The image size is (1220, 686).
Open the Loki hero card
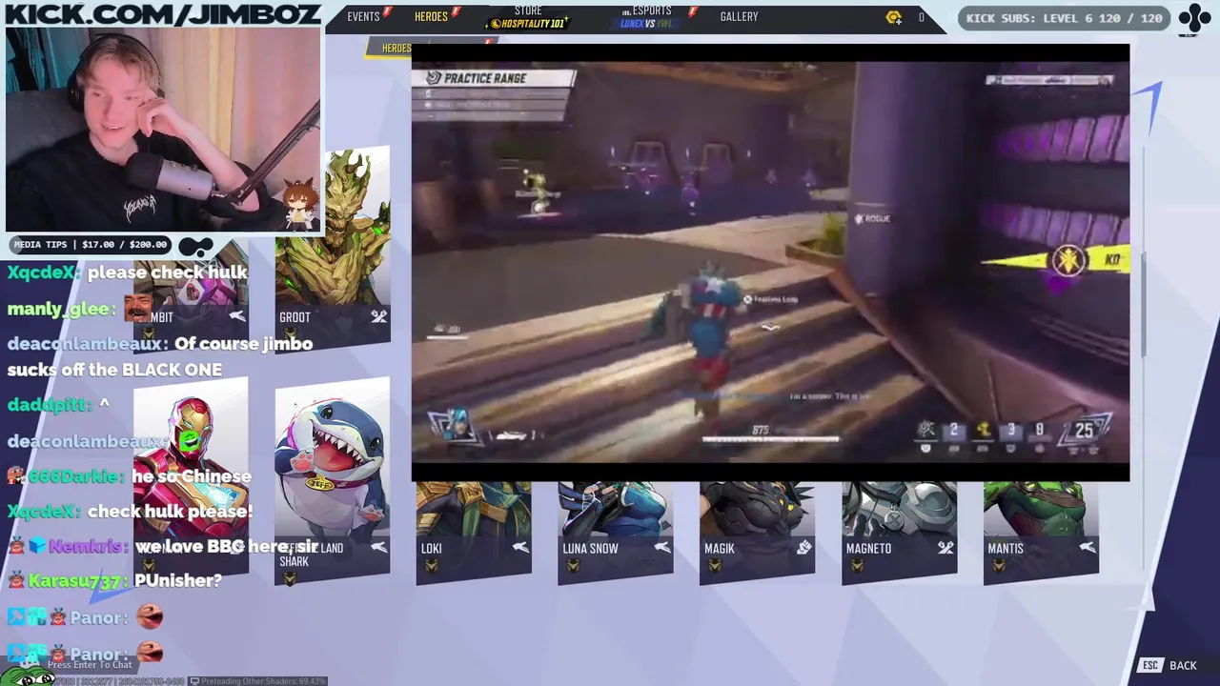[x=474, y=533]
